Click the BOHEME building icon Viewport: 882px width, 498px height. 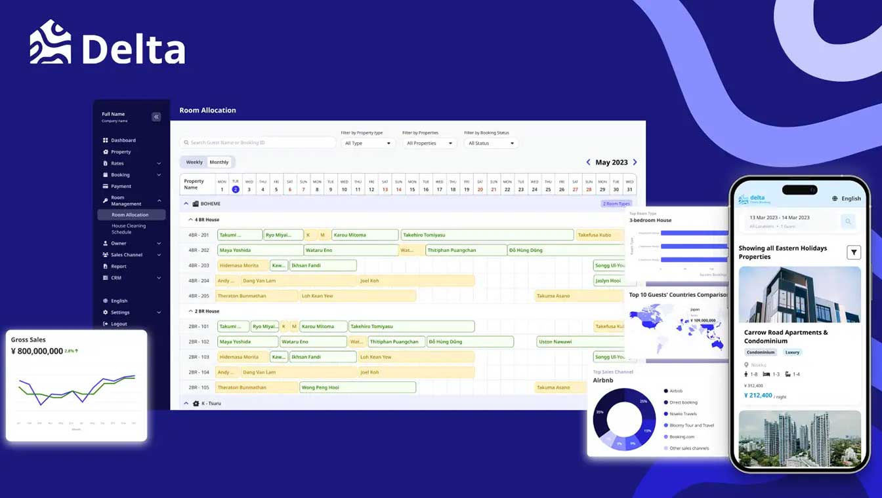[196, 204]
